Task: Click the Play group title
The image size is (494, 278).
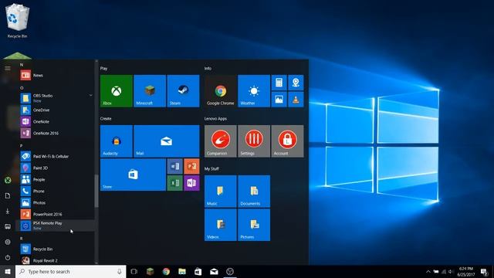Action: coord(103,69)
